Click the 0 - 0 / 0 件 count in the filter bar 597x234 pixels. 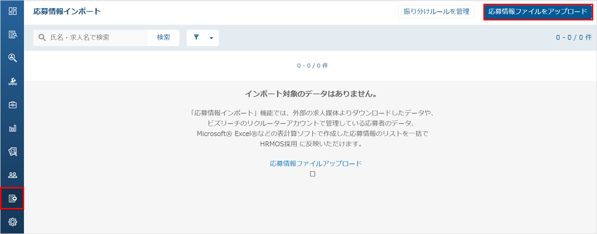(x=574, y=37)
